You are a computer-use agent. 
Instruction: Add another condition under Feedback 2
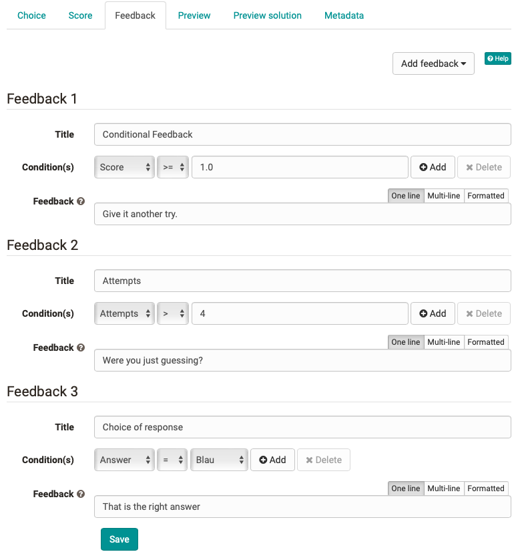point(433,313)
